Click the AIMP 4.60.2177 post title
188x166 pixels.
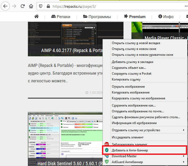pos(72,50)
